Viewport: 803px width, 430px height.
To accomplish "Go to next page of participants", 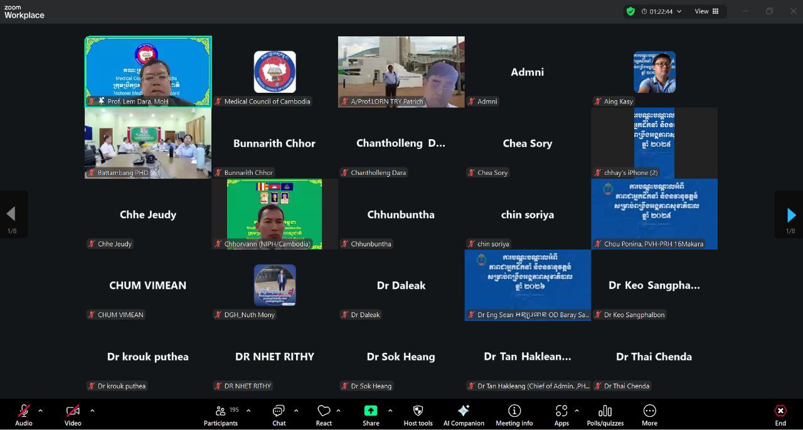I will 790,216.
